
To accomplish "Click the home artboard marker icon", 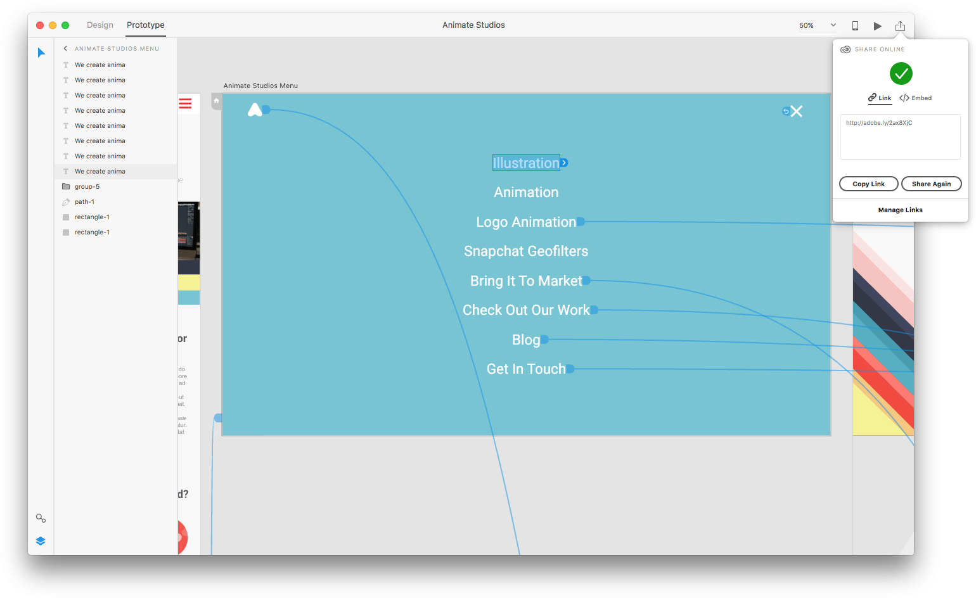I will point(216,101).
